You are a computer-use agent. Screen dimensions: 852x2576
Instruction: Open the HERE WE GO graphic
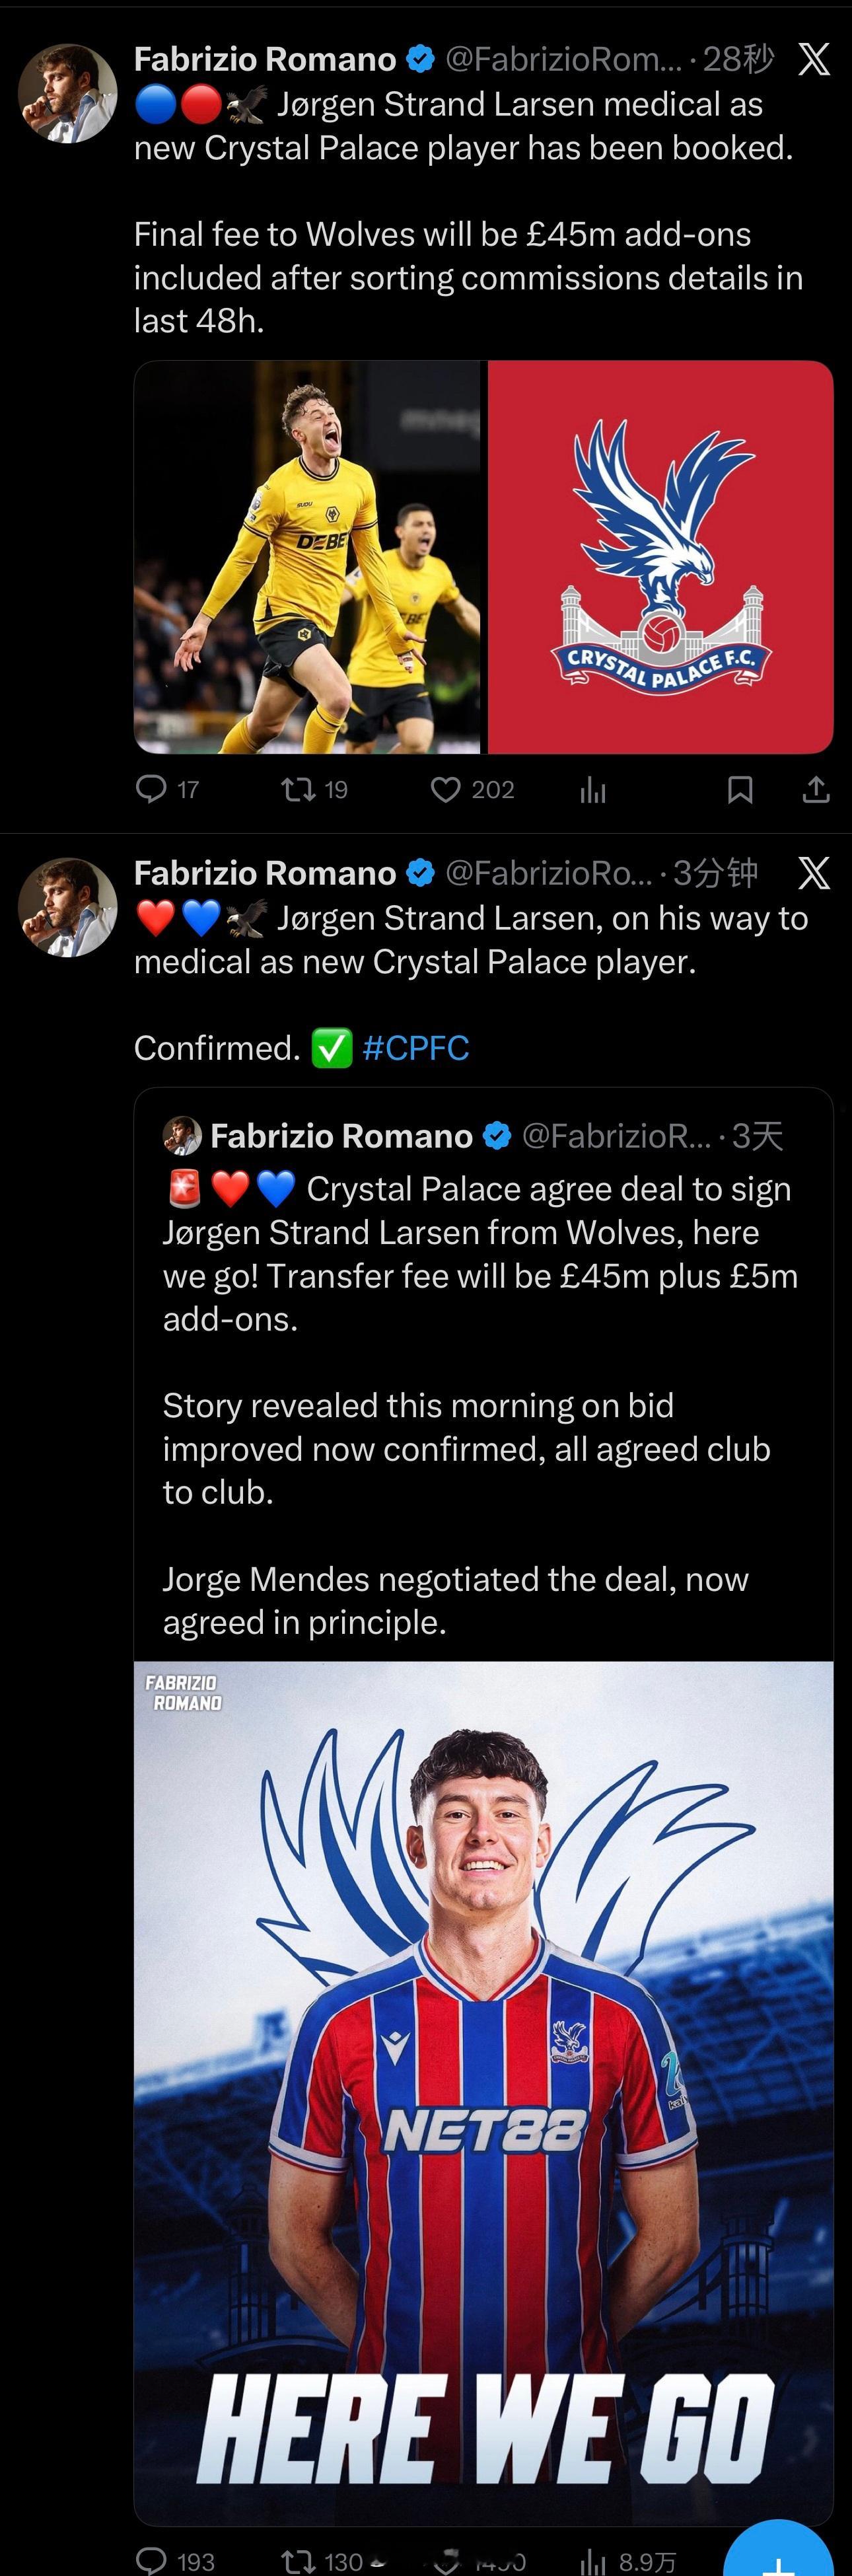[x=484, y=2090]
